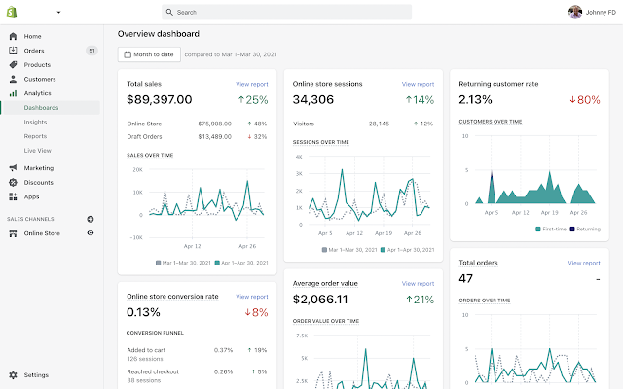623x389 pixels.
Task: Click the Online Store eye icon
Action: pos(91,233)
